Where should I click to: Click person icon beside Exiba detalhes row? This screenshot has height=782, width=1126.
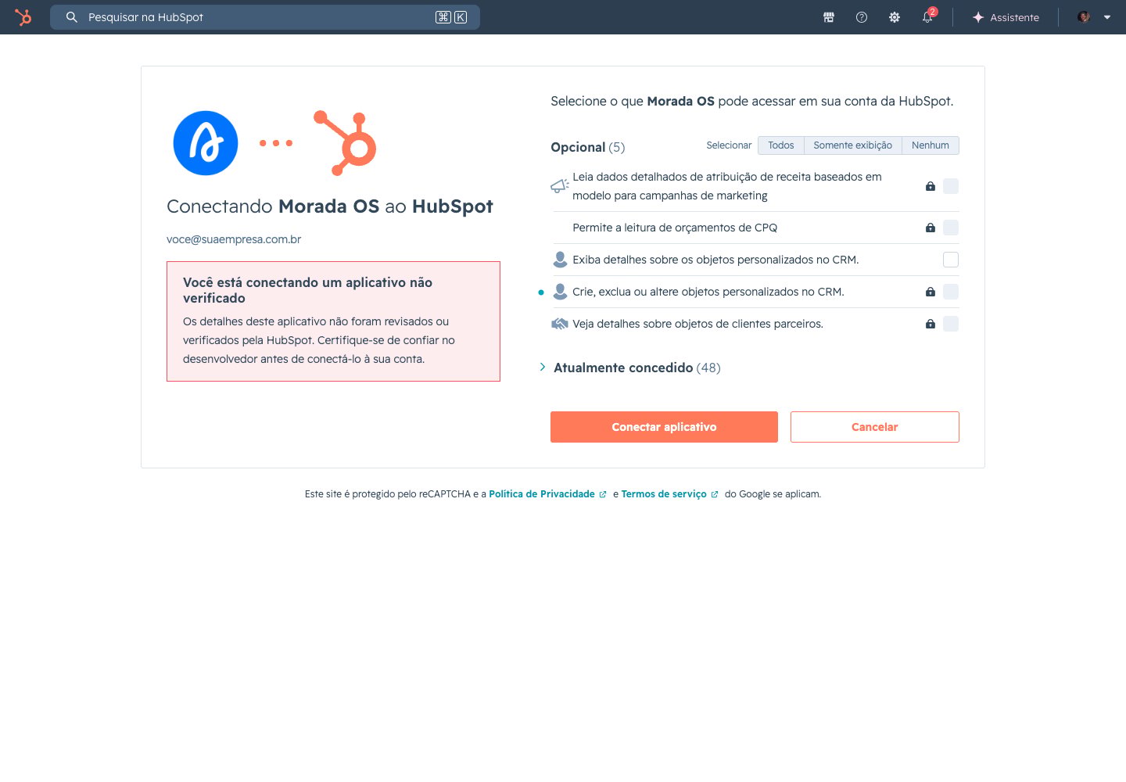(560, 260)
